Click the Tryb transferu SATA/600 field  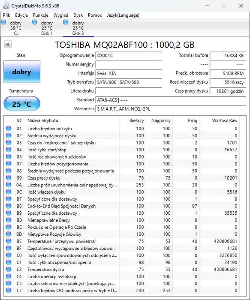pos(129,82)
